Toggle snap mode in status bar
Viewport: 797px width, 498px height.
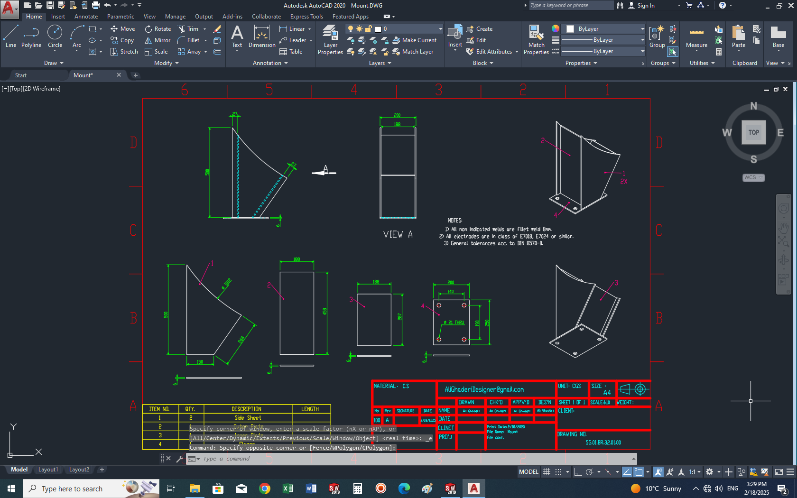coord(558,472)
